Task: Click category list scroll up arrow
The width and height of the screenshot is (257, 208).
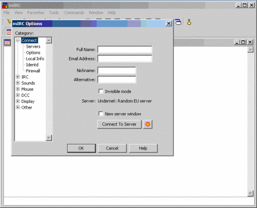Action: (x=49, y=40)
